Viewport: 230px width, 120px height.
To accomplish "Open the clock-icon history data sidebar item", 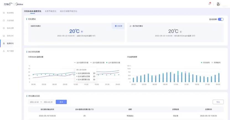I will (4, 20).
